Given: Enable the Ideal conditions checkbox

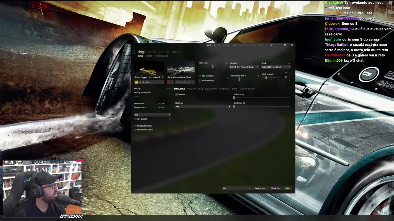Looking at the screenshot, I should (200, 80).
